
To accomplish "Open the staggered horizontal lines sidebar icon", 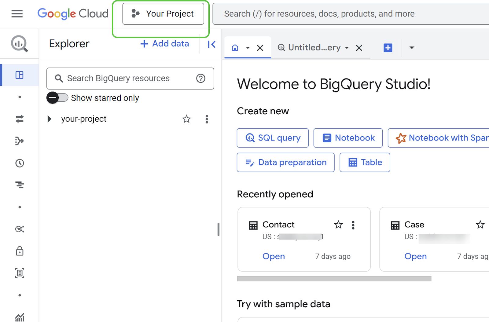I will click(20, 185).
